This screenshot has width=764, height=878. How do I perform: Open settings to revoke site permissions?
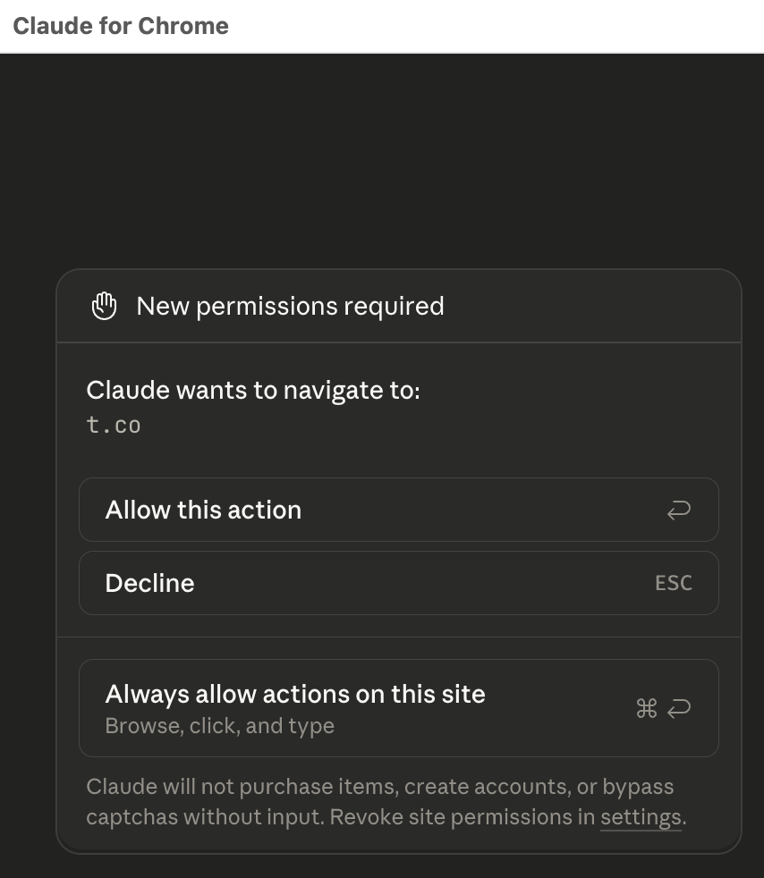641,816
